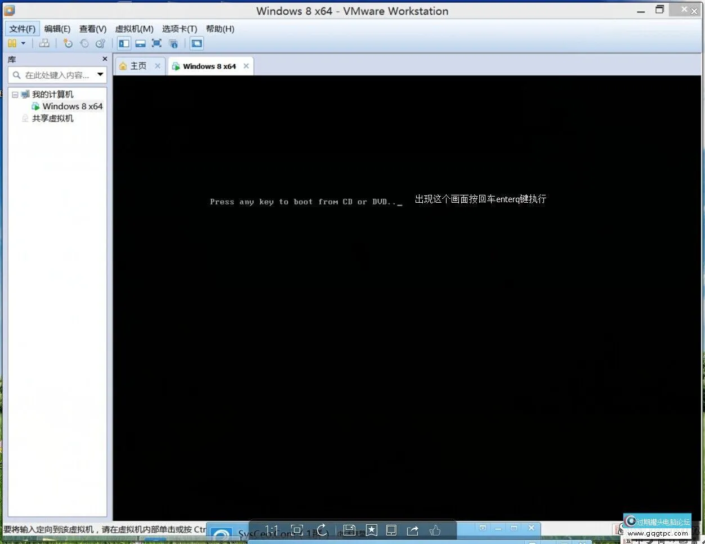
Task: Open the library search dropdown arrow
Action: (x=100, y=74)
